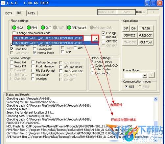This screenshot has height=144, width=165.
Task: Click the BOX ID field
Action: pyautogui.click(x=153, y=12)
